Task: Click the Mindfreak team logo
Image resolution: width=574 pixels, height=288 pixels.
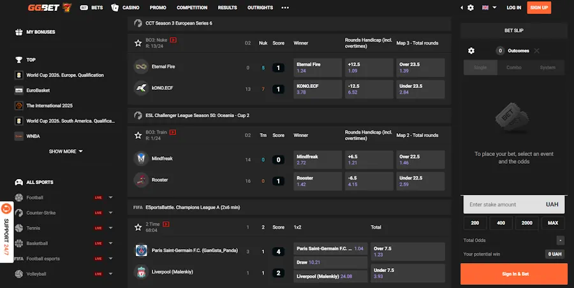Action: click(x=141, y=159)
